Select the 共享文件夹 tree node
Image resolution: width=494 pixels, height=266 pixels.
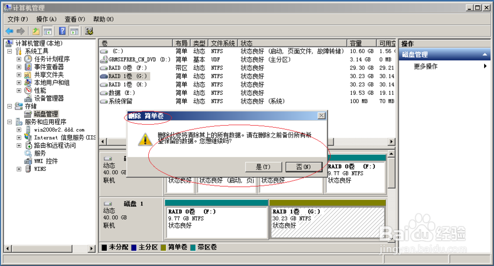click(49, 74)
